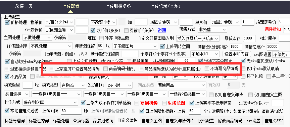The image size is (290, 127).
Task: Toggle the 价格处理 checkbox
Action: 7,22
